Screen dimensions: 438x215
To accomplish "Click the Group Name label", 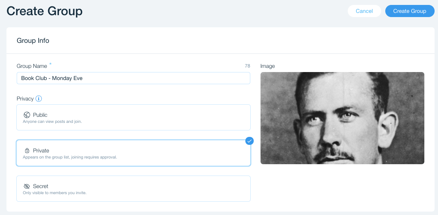I will pyautogui.click(x=32, y=66).
